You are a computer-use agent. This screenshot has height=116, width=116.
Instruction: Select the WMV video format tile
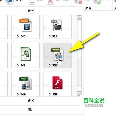[57, 55]
